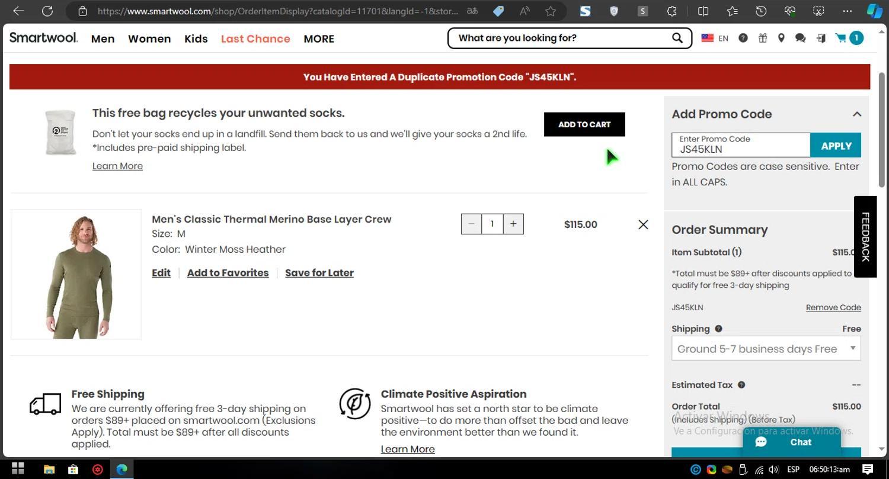889x479 pixels.
Task: Click Learn More under Climate Positive Aspiration
Action: click(x=408, y=449)
